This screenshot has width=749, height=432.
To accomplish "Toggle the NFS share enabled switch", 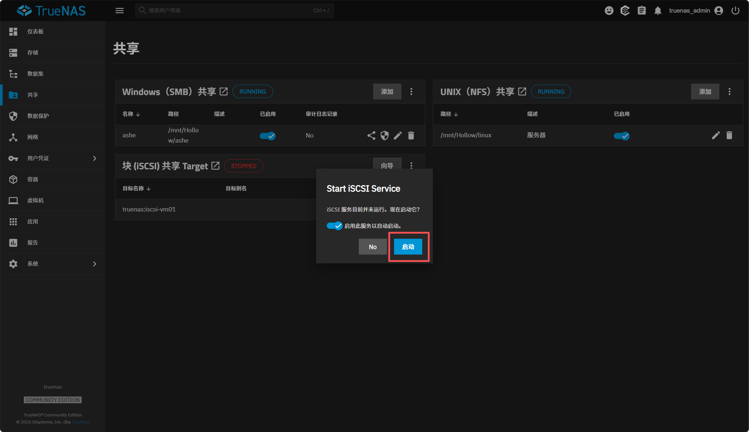I will point(621,136).
